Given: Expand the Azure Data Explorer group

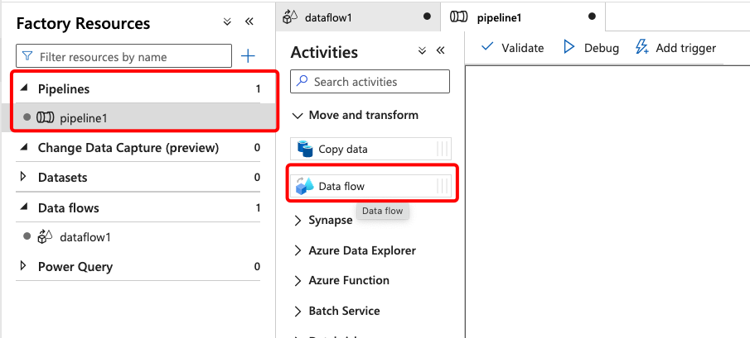Looking at the screenshot, I should click(298, 250).
